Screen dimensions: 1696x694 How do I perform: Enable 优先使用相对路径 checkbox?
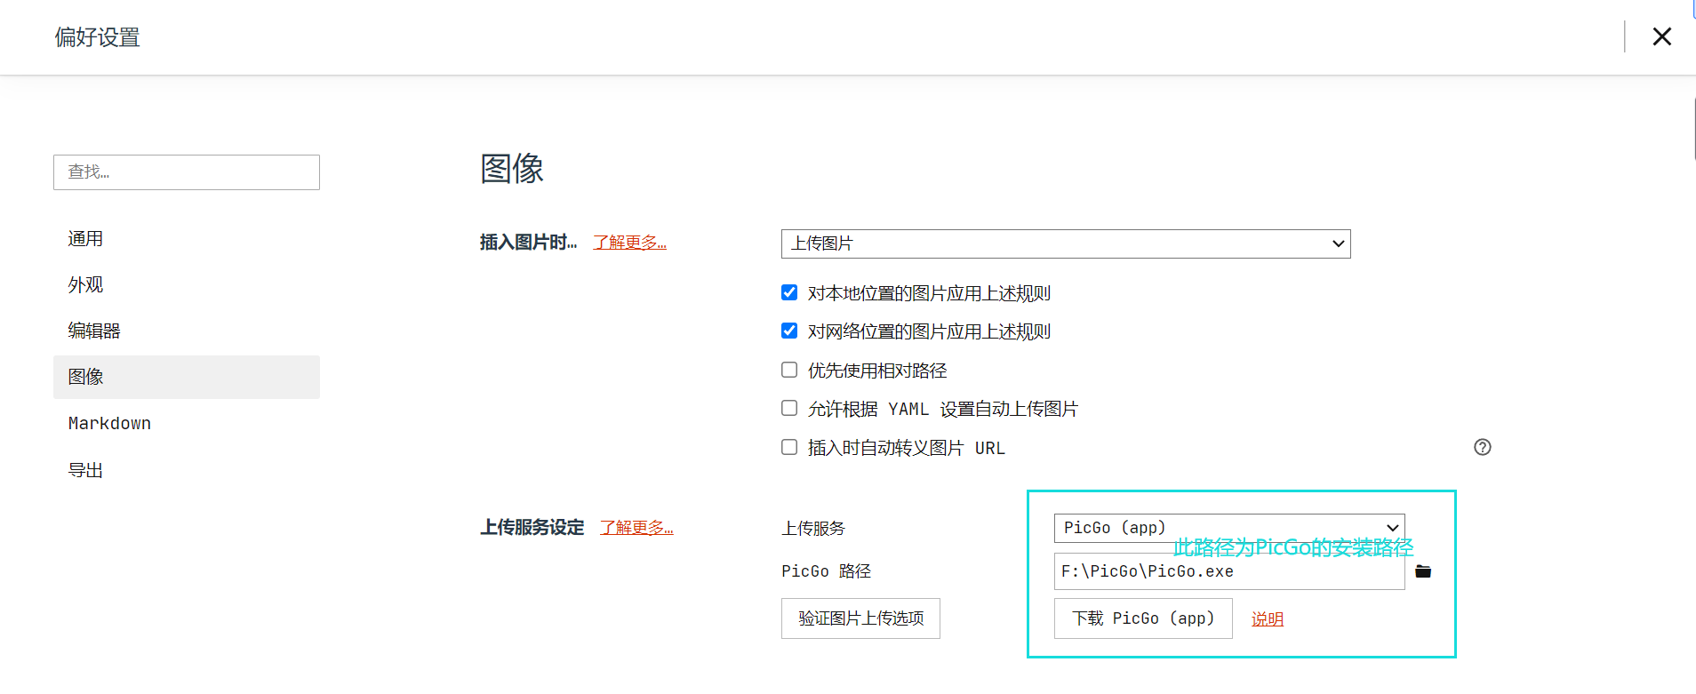pos(789,370)
